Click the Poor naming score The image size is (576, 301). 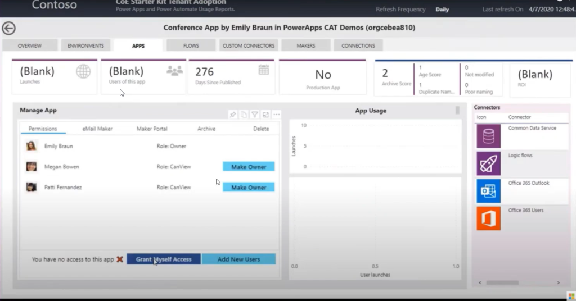coord(466,85)
